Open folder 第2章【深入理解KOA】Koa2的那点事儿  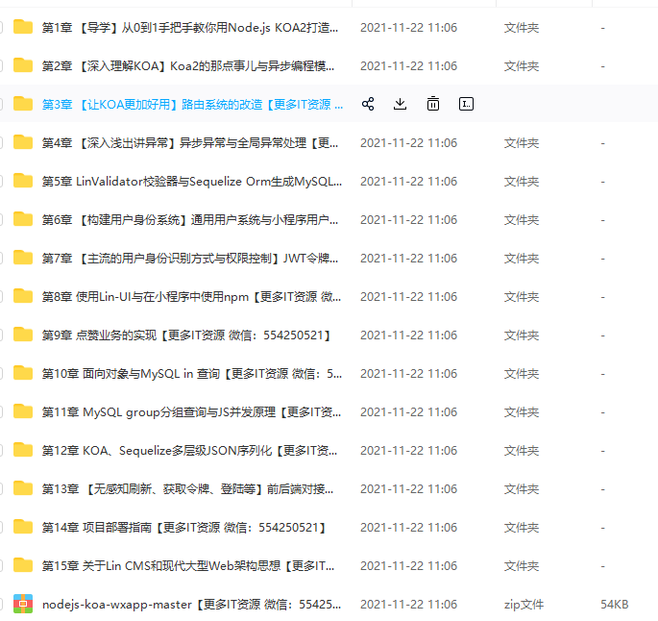tap(188, 66)
